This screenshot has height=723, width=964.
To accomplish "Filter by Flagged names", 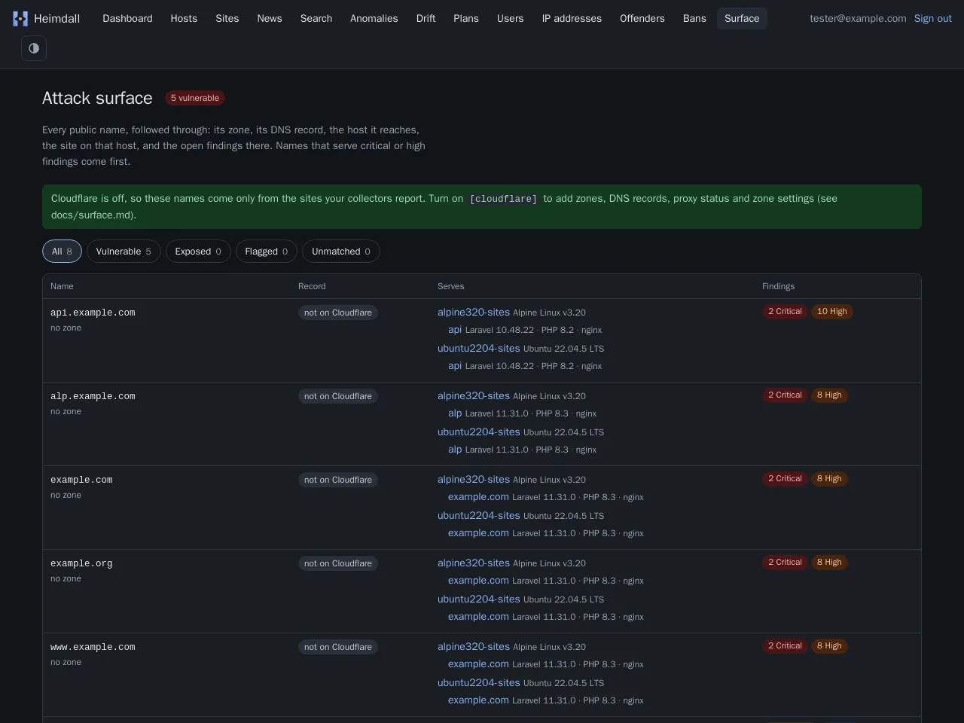I will [x=267, y=252].
